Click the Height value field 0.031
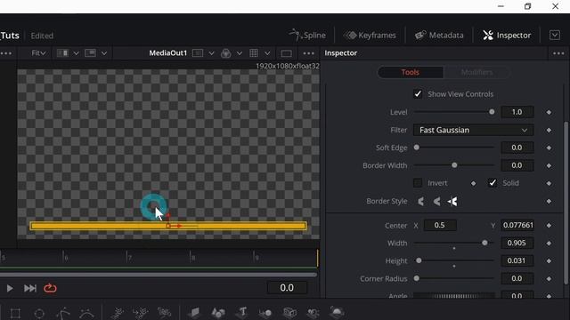Image resolution: width=570 pixels, height=320 pixels. [517, 260]
